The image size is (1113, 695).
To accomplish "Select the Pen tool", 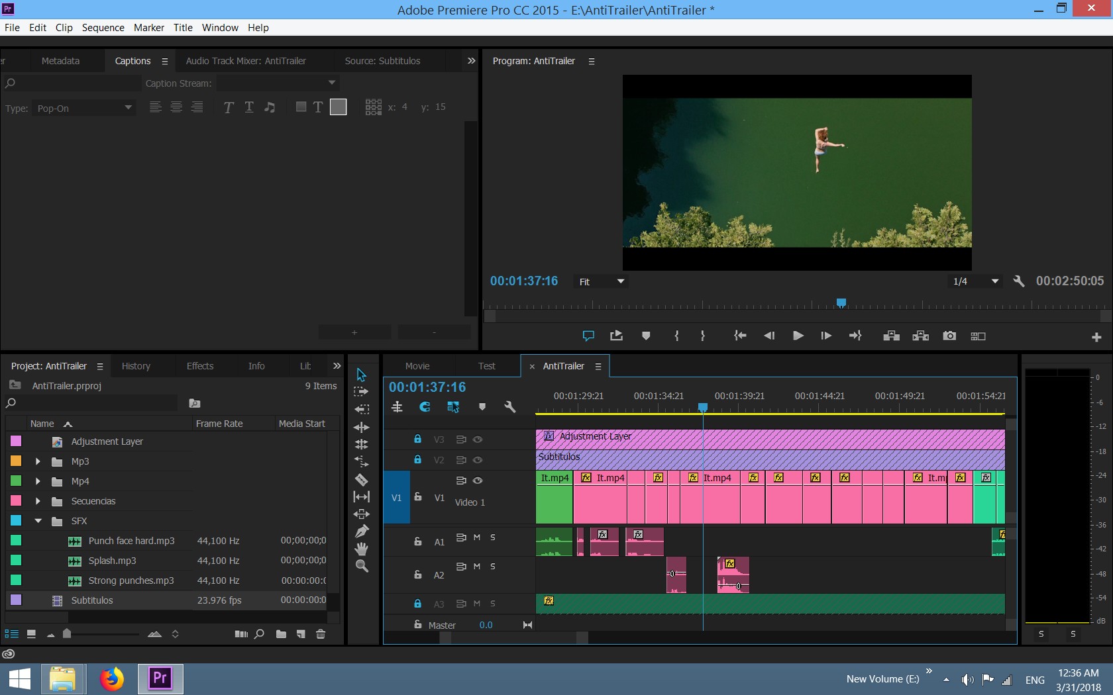I will 361,531.
